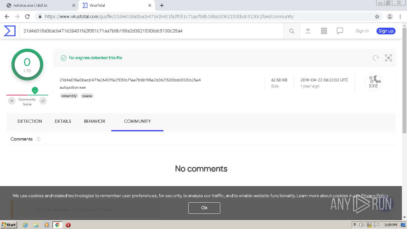Click the 62.50 KB size value
The height and width of the screenshot is (229, 407).
[279, 80]
